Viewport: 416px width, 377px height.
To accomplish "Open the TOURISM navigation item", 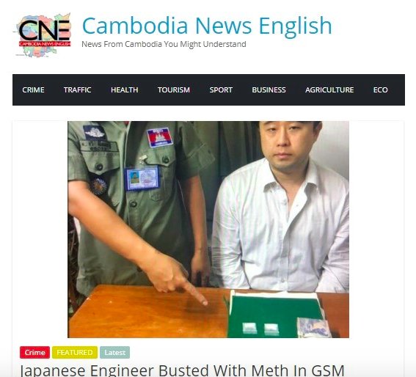I will pyautogui.click(x=174, y=90).
